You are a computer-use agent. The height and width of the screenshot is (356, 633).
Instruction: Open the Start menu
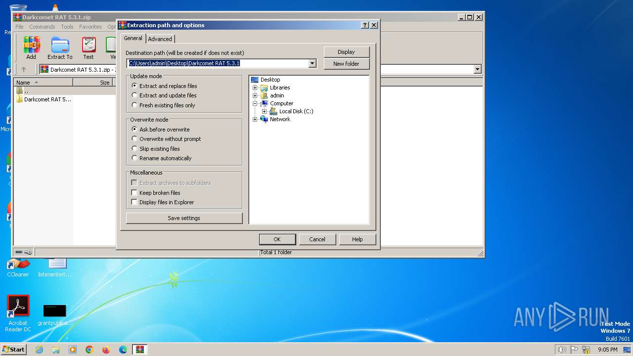click(13, 350)
